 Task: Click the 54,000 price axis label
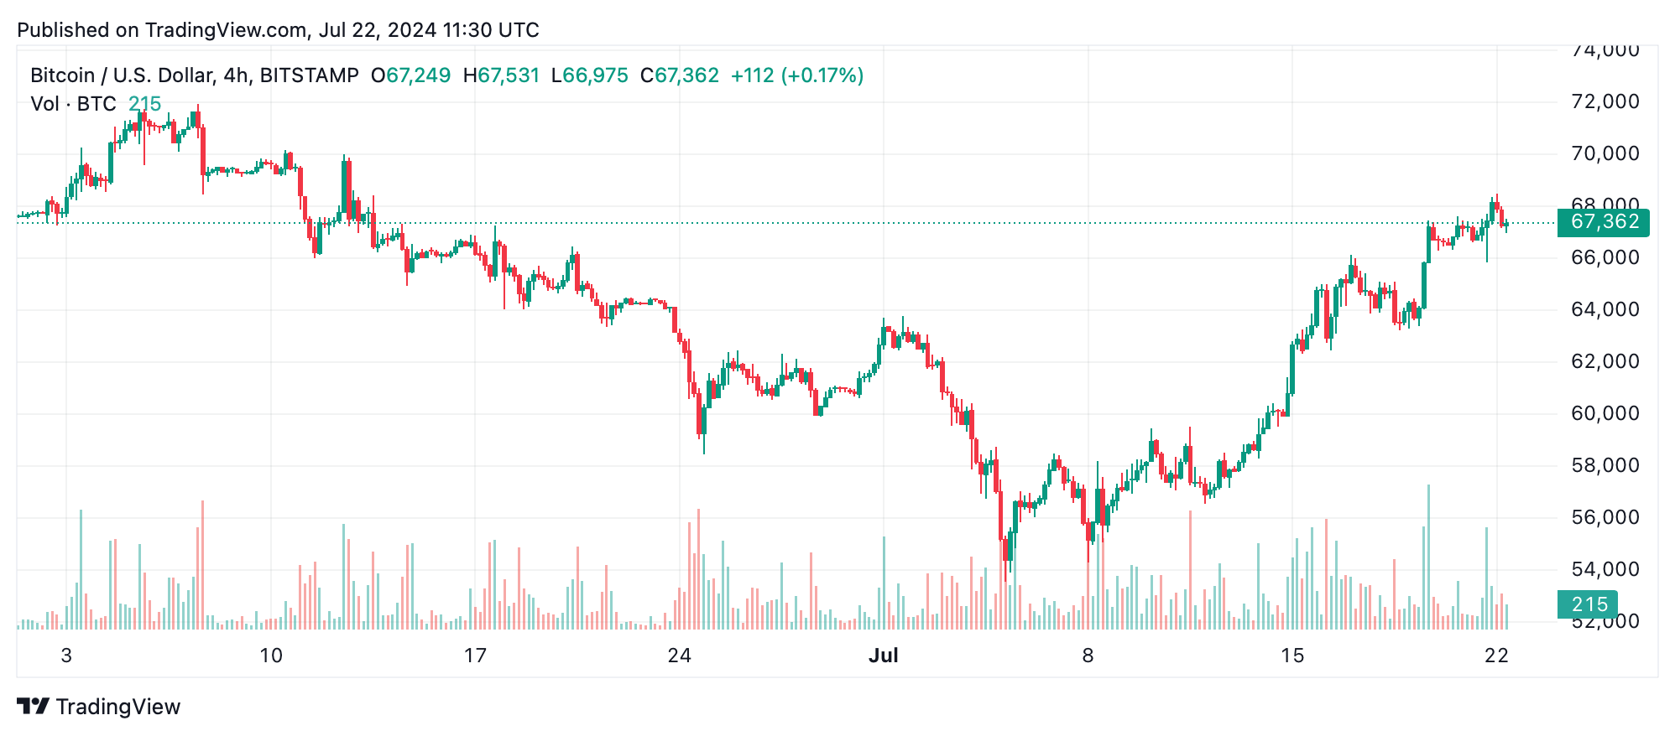click(x=1605, y=569)
